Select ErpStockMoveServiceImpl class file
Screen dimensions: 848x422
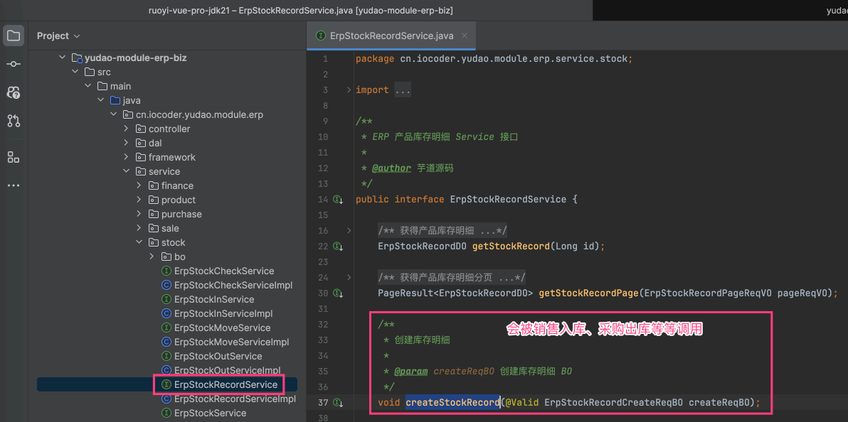231,342
